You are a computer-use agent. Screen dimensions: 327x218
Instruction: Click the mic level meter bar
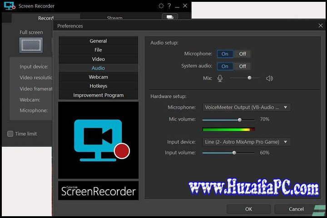pyautogui.click(x=228, y=129)
